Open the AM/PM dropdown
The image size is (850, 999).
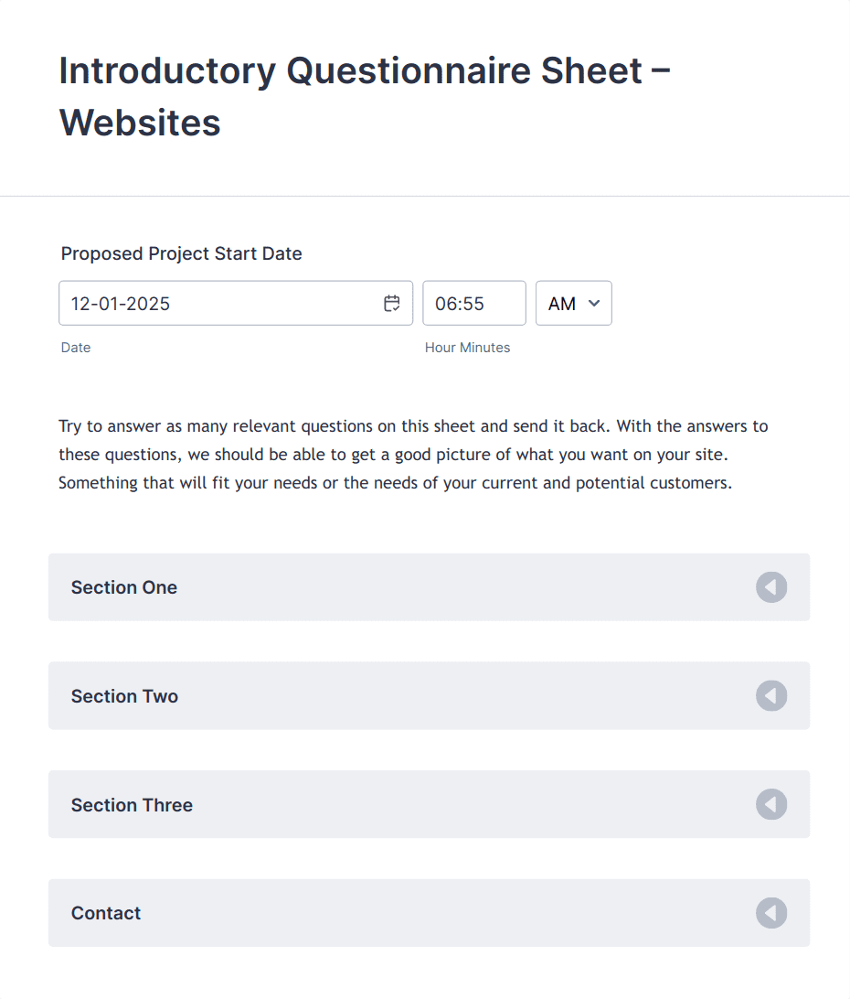[573, 303]
